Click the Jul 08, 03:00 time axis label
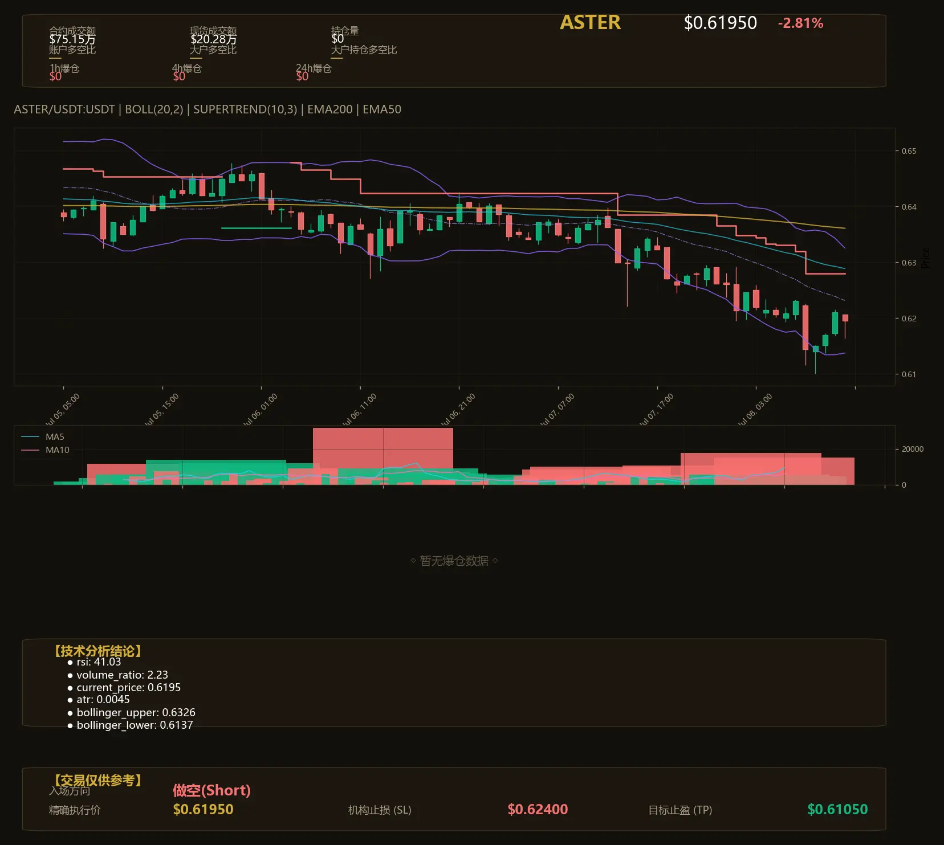 click(x=755, y=409)
